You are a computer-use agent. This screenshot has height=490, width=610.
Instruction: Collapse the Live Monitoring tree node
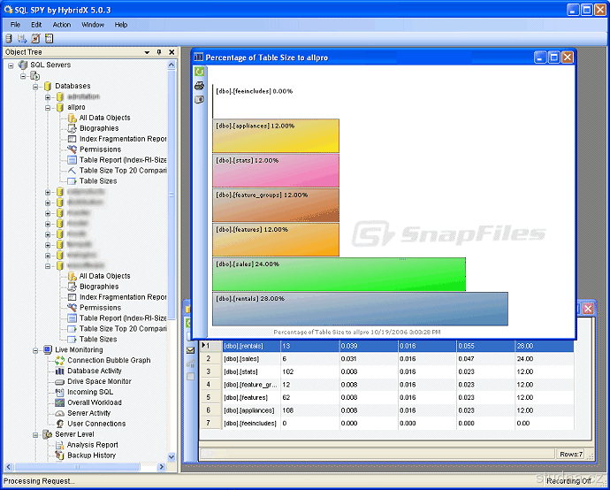[35, 350]
